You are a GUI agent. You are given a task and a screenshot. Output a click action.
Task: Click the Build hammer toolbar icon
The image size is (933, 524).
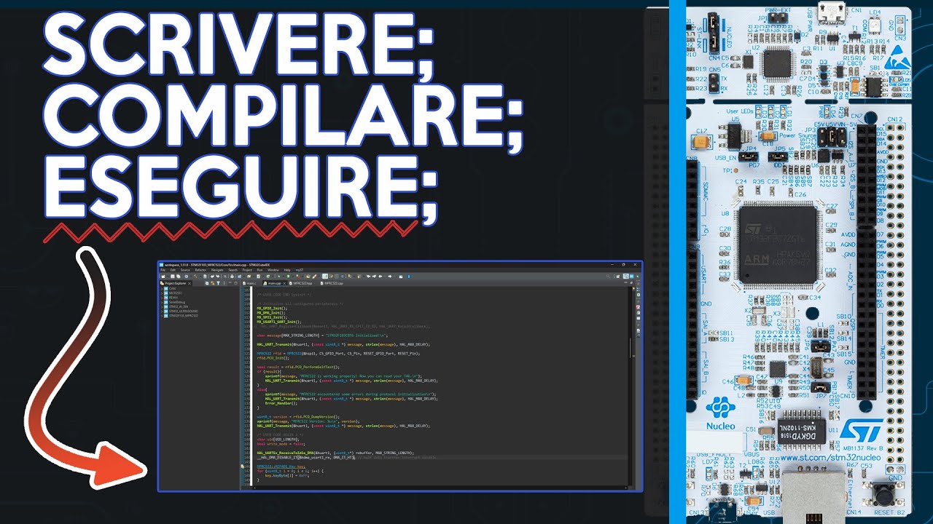coord(196,277)
